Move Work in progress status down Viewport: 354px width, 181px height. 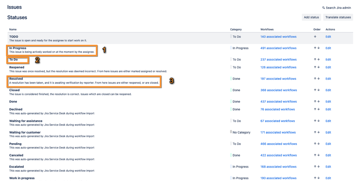point(319,178)
